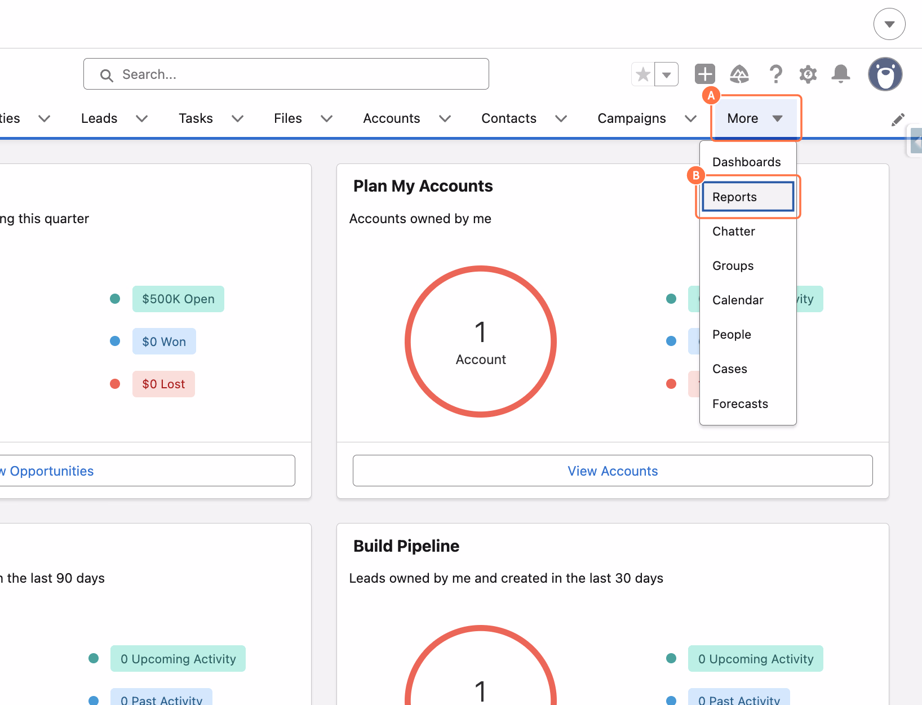Expand the Campaigns tab chevron
The height and width of the screenshot is (705, 922).
690,118
